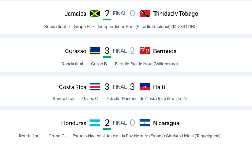Open the Jamaica team name link

click(75, 14)
